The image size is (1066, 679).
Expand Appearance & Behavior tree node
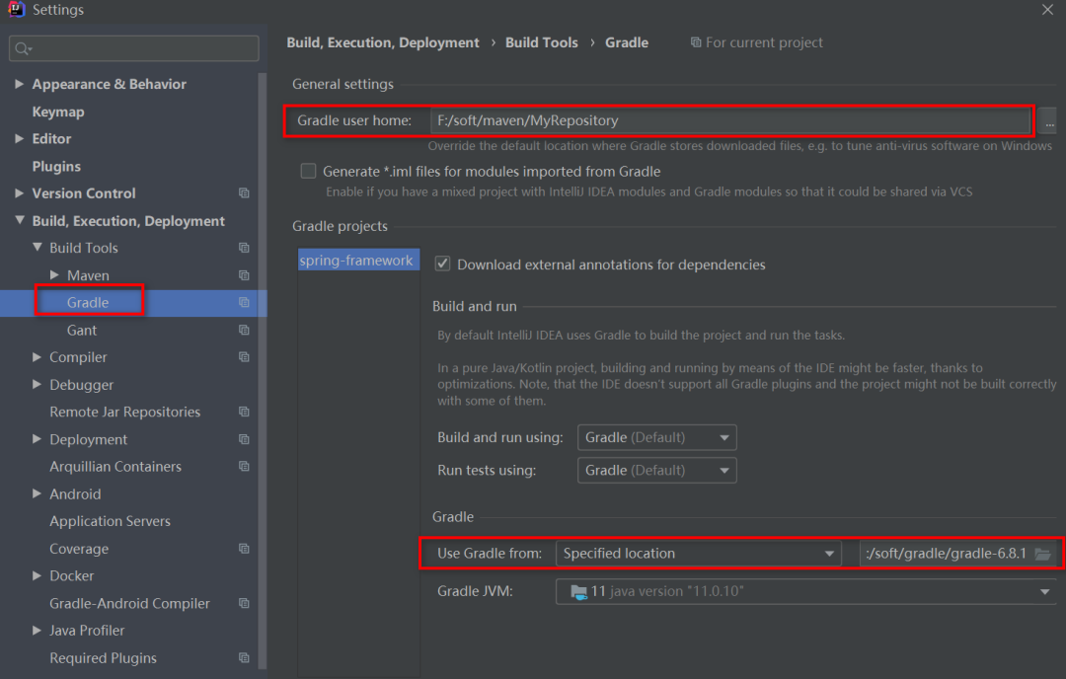tap(19, 84)
